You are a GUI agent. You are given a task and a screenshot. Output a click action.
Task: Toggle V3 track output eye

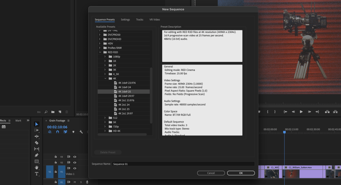[x=75, y=157]
